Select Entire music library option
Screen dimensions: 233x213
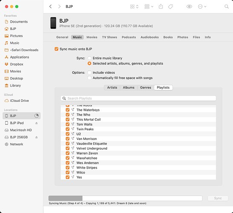89,58
